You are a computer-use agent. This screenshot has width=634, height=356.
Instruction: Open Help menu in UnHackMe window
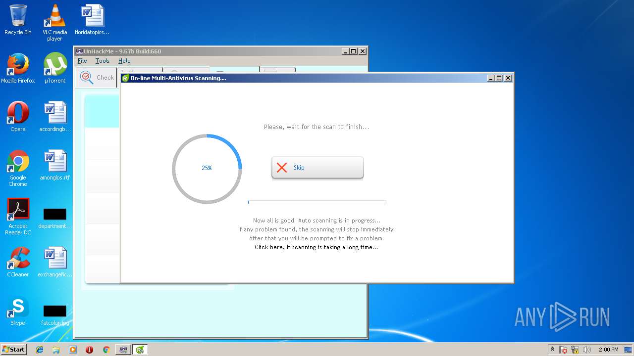124,61
